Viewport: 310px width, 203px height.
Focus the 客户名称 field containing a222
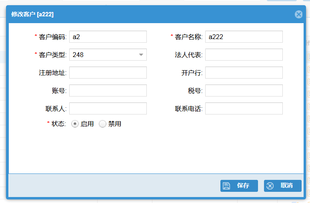[x=244, y=37]
